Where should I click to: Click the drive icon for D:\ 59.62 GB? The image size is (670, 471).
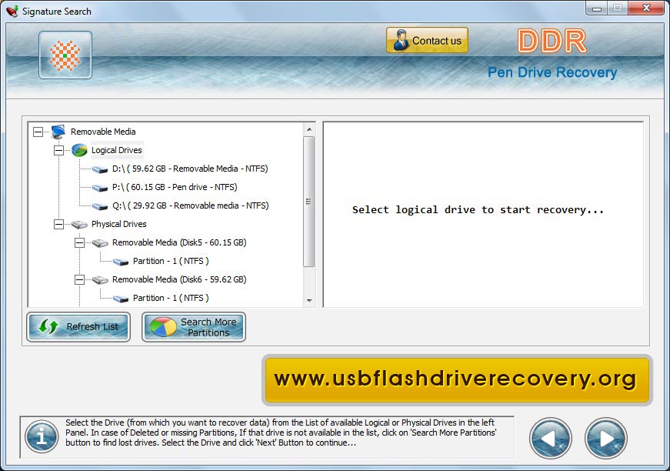click(x=100, y=169)
